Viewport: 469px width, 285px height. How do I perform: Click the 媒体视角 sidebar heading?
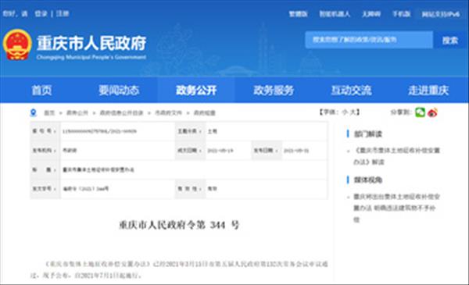click(368, 180)
